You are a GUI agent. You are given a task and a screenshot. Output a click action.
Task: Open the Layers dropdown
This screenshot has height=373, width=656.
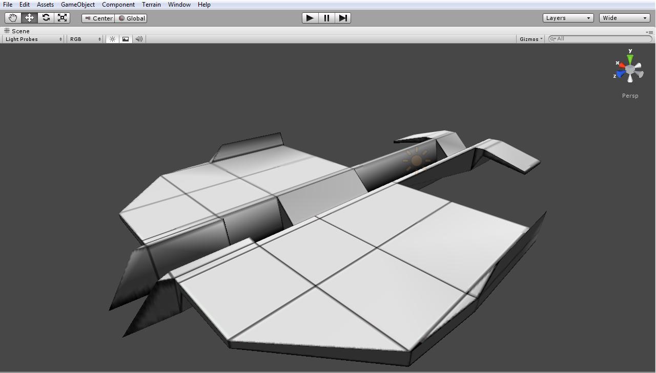pyautogui.click(x=568, y=17)
